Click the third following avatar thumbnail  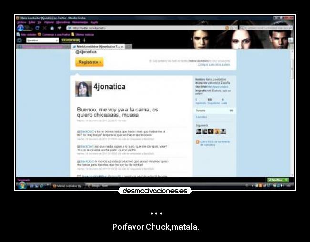pyautogui.click(x=211, y=131)
